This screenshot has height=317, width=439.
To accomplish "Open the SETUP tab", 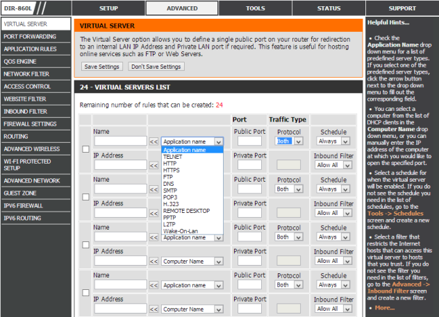I will point(108,8).
